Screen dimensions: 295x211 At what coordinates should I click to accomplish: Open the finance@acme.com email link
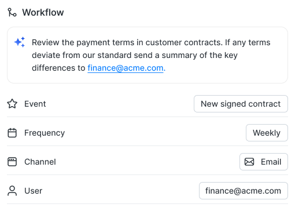[x=126, y=68]
